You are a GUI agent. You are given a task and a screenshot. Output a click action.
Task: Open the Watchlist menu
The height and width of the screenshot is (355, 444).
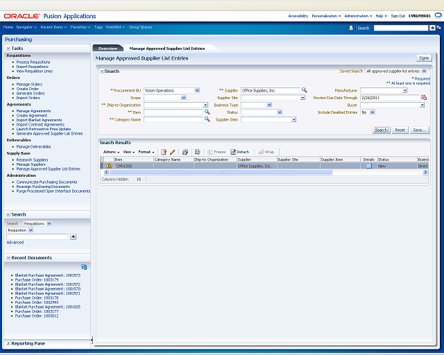tap(115, 27)
